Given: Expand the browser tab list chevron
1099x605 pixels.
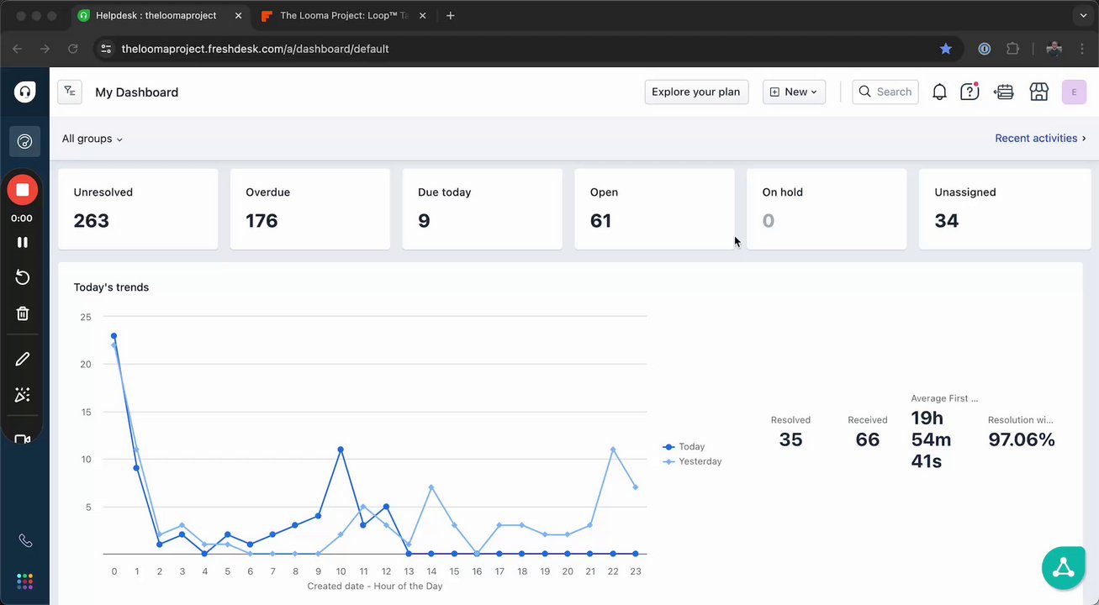Looking at the screenshot, I should coord(1082,16).
